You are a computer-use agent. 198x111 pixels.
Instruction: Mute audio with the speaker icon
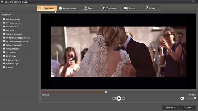point(182,98)
